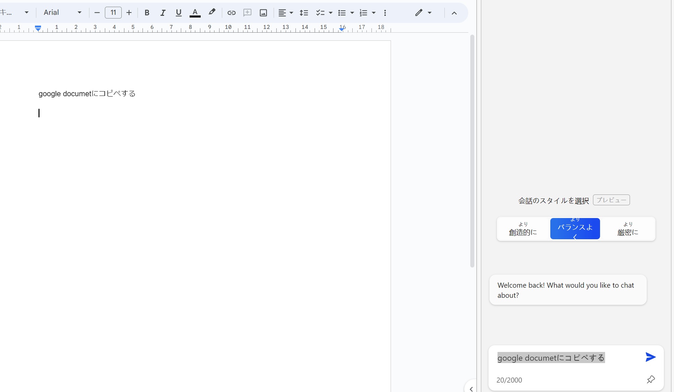
Task: Decrease font size with minus button
Action: pos(97,13)
